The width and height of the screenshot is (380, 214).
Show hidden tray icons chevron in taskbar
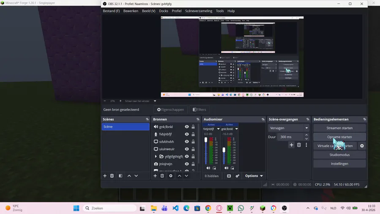coord(308,208)
